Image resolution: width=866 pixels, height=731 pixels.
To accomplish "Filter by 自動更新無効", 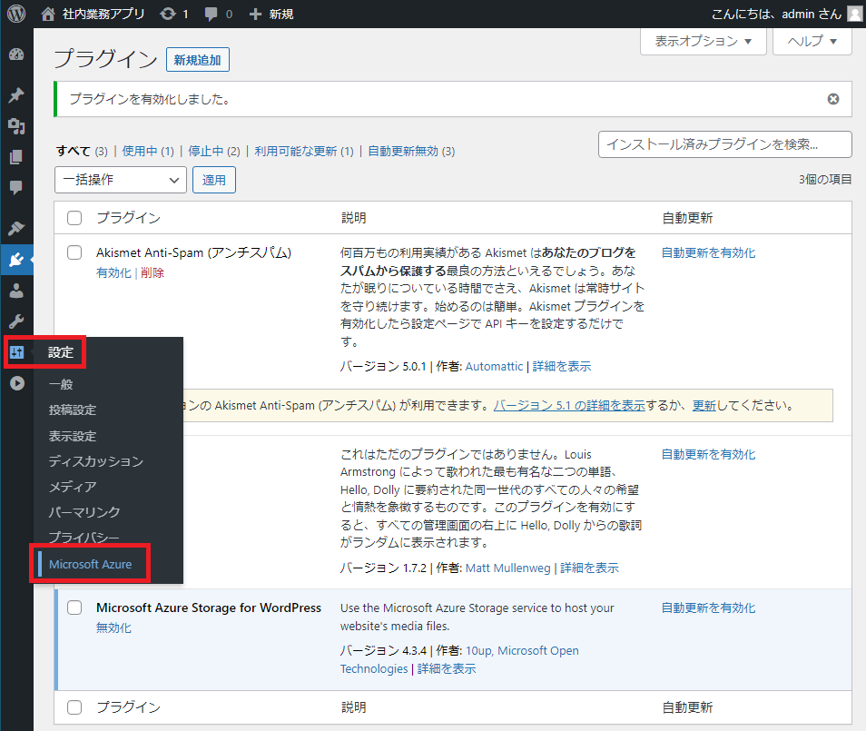I will click(x=403, y=151).
